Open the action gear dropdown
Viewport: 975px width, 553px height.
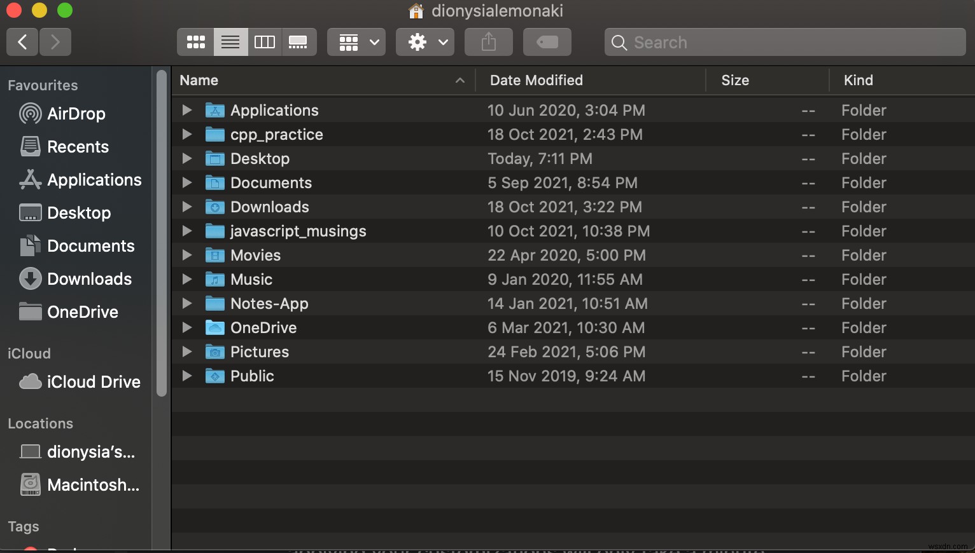click(x=424, y=42)
